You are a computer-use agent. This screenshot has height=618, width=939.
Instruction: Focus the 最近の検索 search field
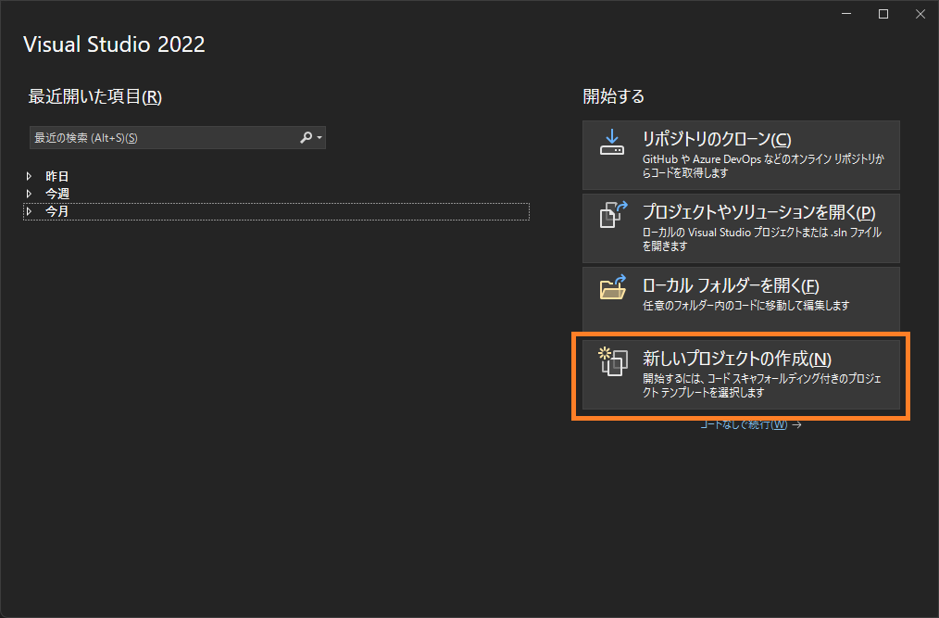point(177,138)
